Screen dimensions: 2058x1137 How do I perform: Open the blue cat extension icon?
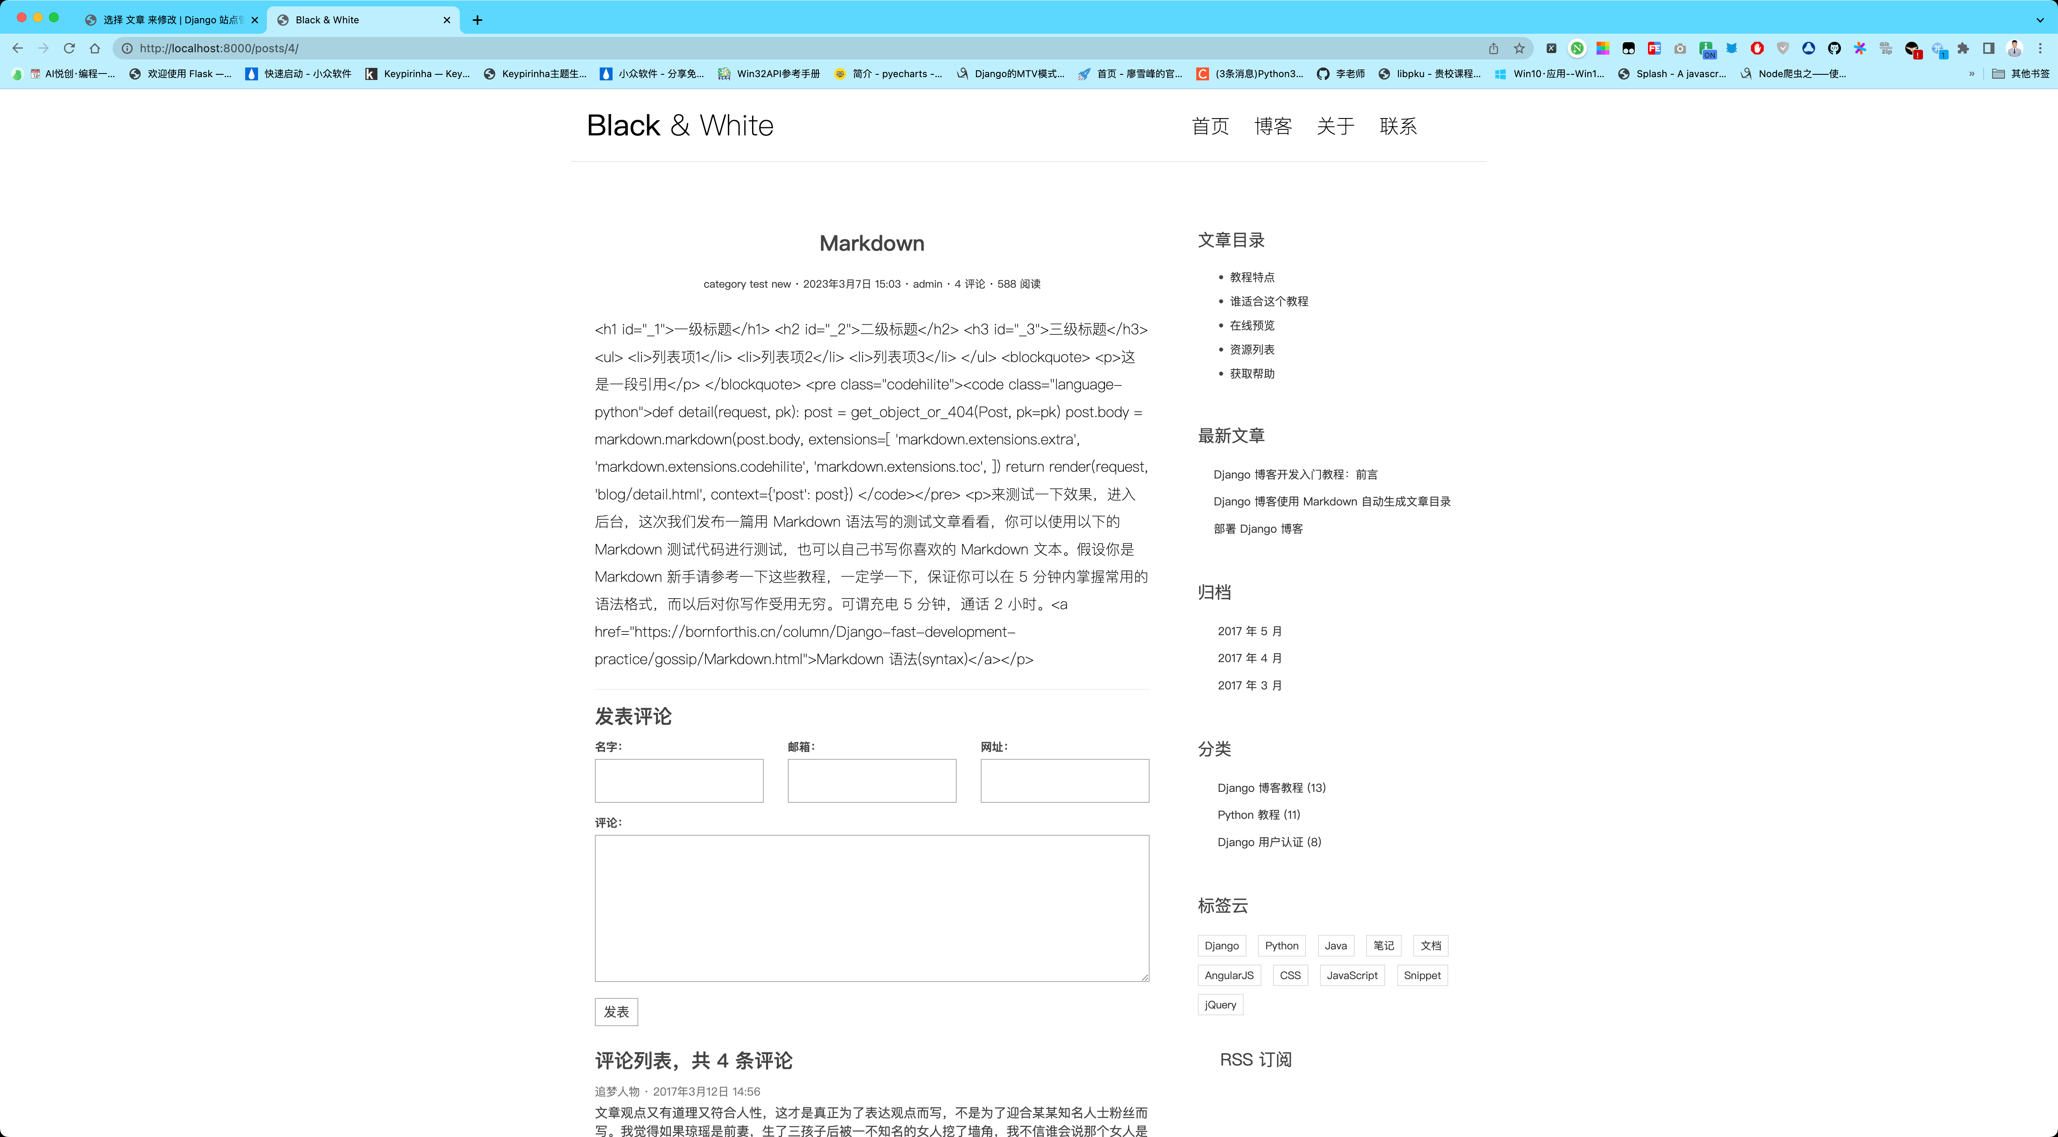tap(1731, 48)
